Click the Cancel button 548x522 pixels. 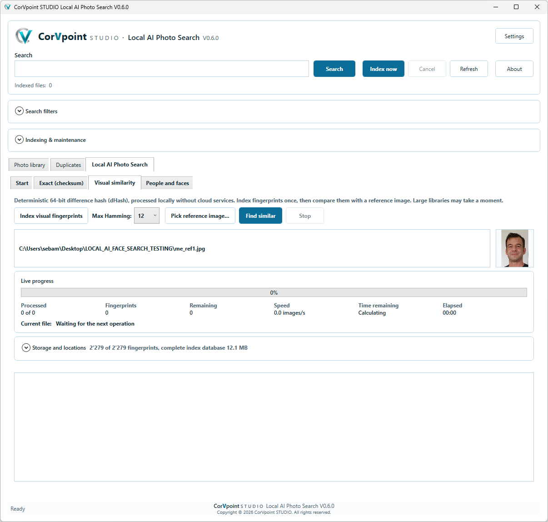(x=427, y=69)
